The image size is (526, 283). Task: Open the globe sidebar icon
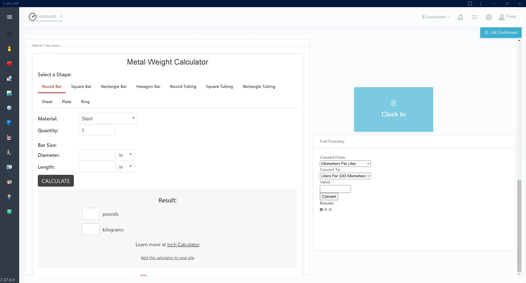coord(9,108)
